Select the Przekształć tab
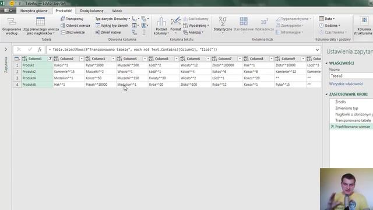 [x=64, y=10]
